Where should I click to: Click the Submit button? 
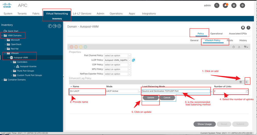point(240,124)
